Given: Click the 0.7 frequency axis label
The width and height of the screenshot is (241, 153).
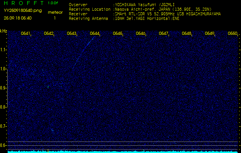Looking at the screenshot, I should click(3, 126).
